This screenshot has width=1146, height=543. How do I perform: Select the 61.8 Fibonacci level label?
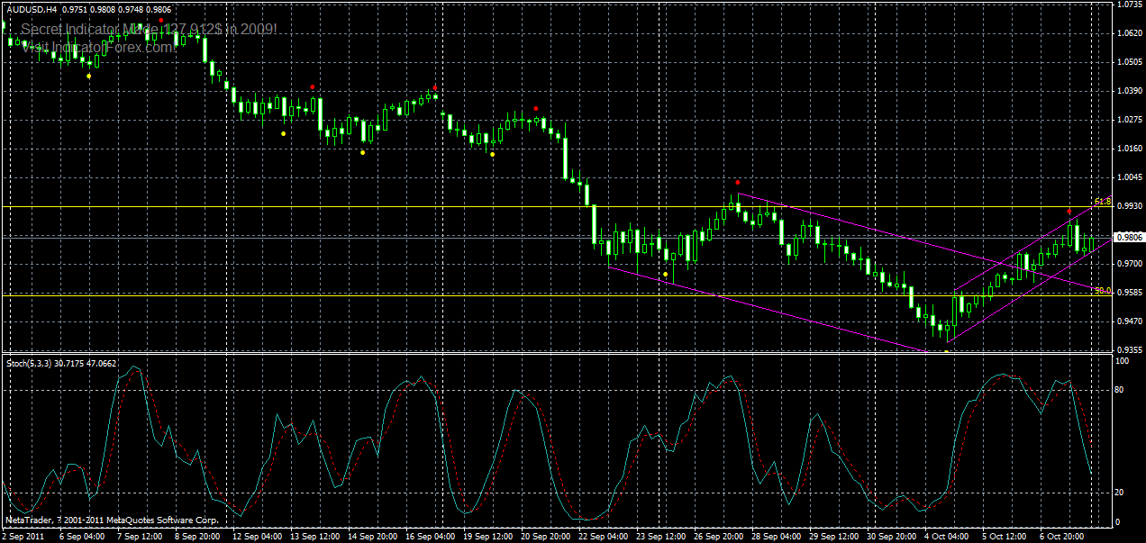(1105, 202)
